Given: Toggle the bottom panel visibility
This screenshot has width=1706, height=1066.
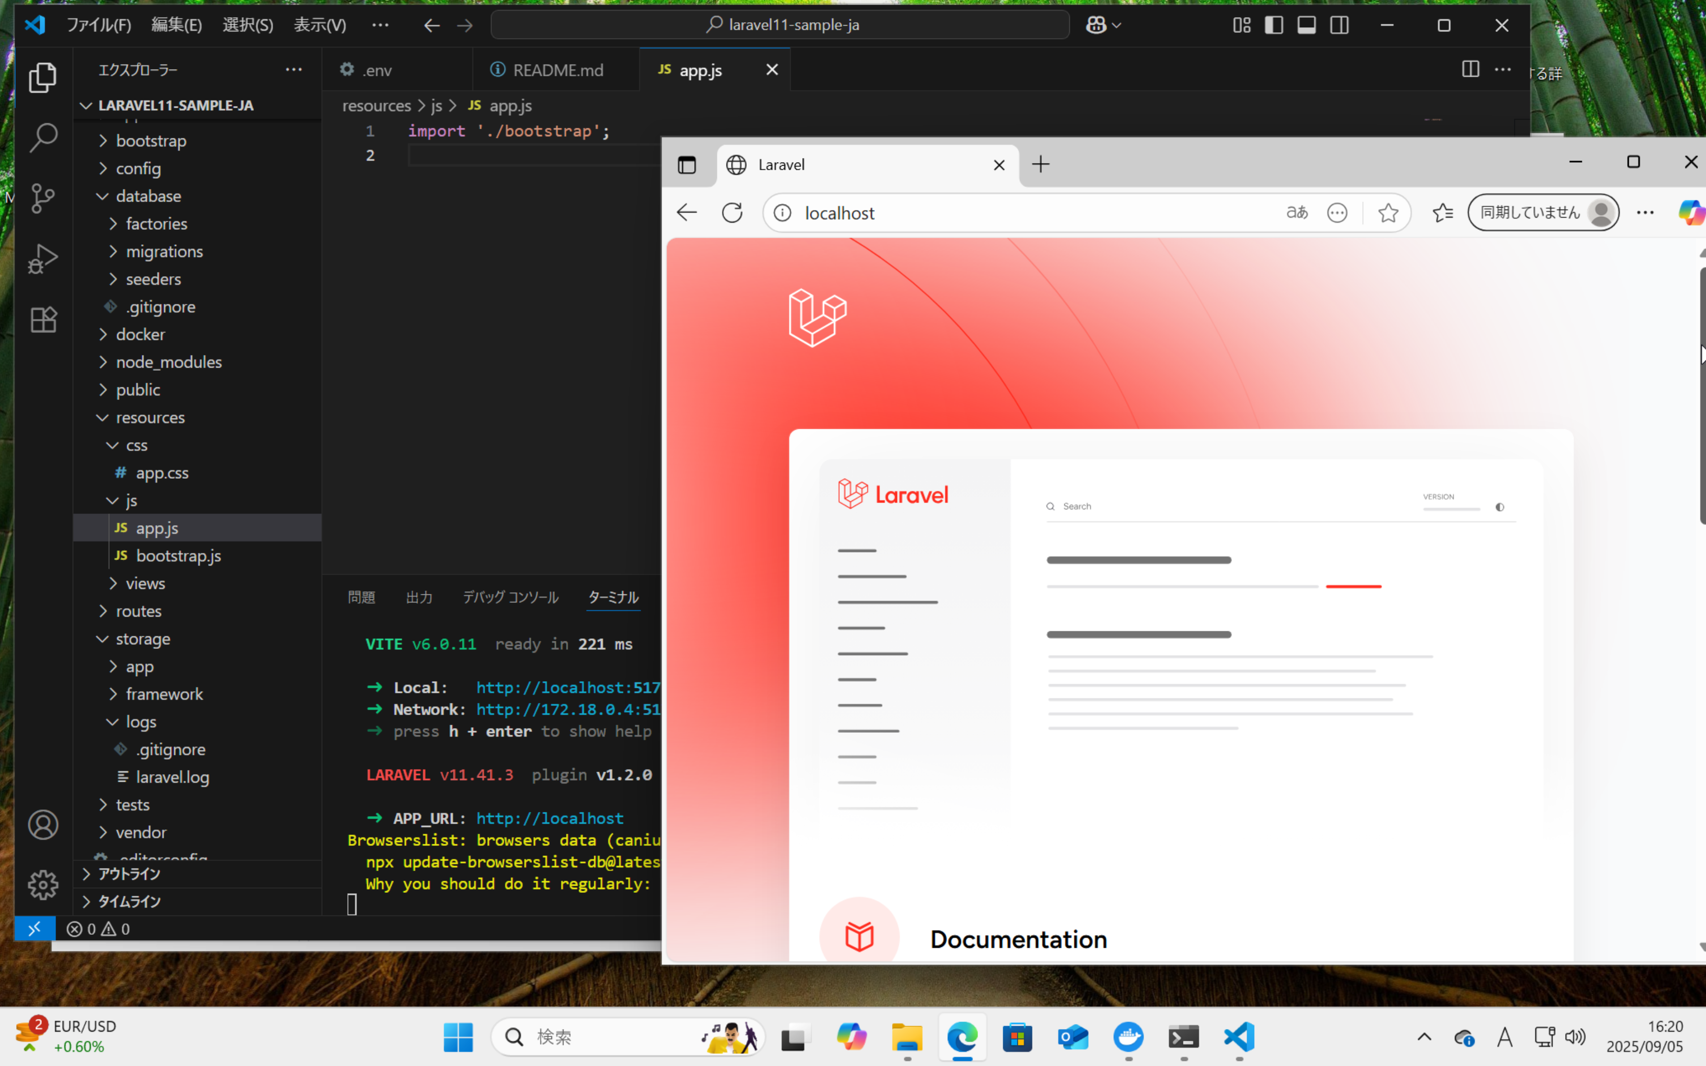Looking at the screenshot, I should (1307, 25).
